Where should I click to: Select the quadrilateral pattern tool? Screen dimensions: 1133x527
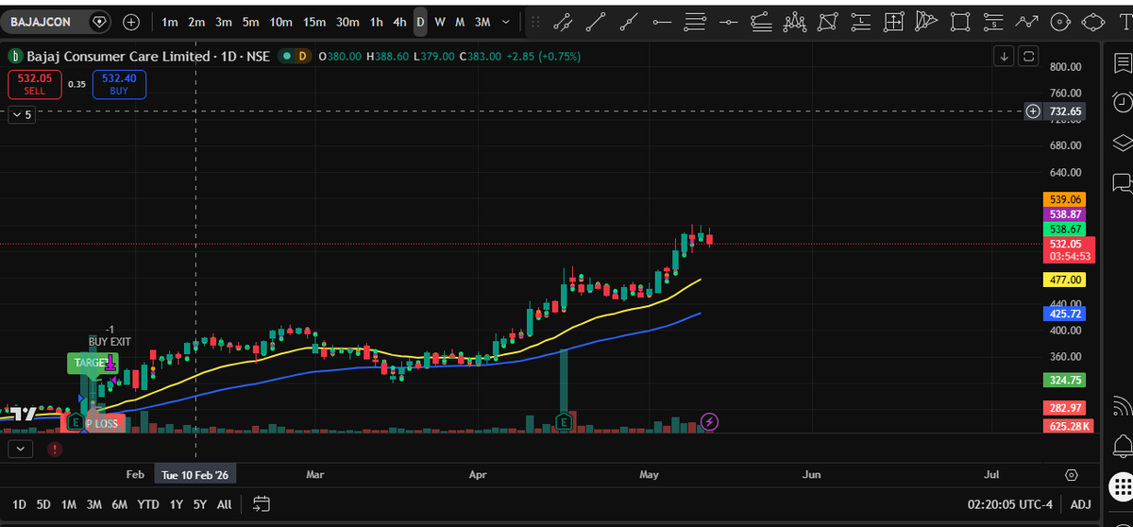pyautogui.click(x=828, y=22)
